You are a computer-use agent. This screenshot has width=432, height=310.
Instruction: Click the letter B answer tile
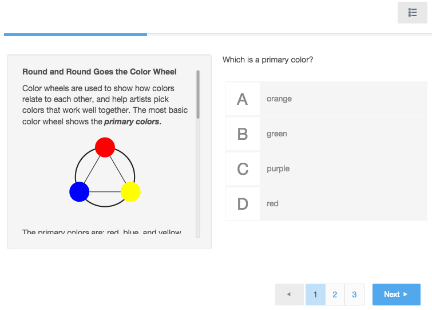click(243, 134)
